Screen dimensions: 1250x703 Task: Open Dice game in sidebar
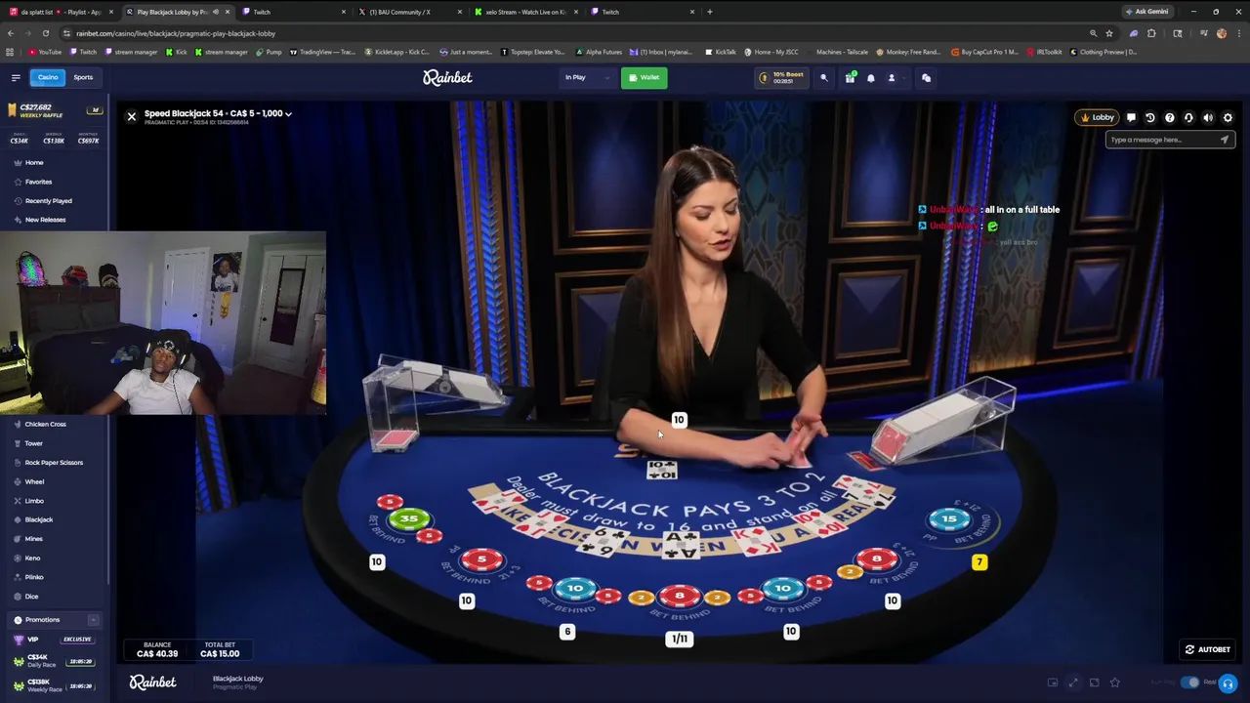[x=31, y=597]
